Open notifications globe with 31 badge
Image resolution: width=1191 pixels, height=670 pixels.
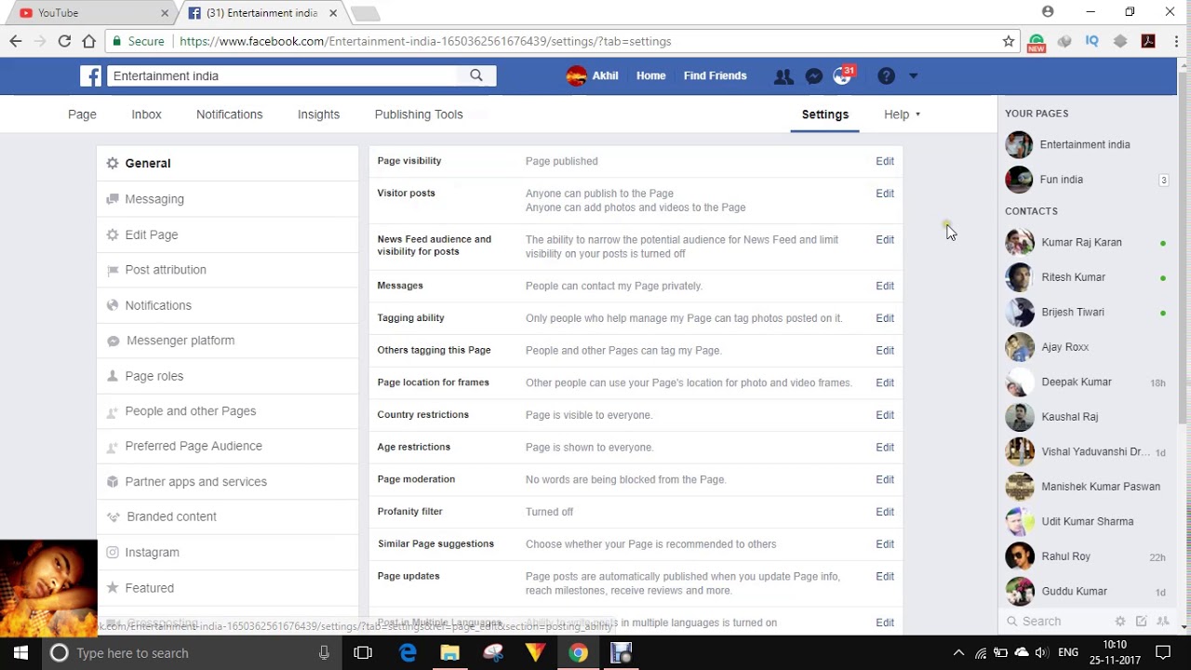[843, 76]
